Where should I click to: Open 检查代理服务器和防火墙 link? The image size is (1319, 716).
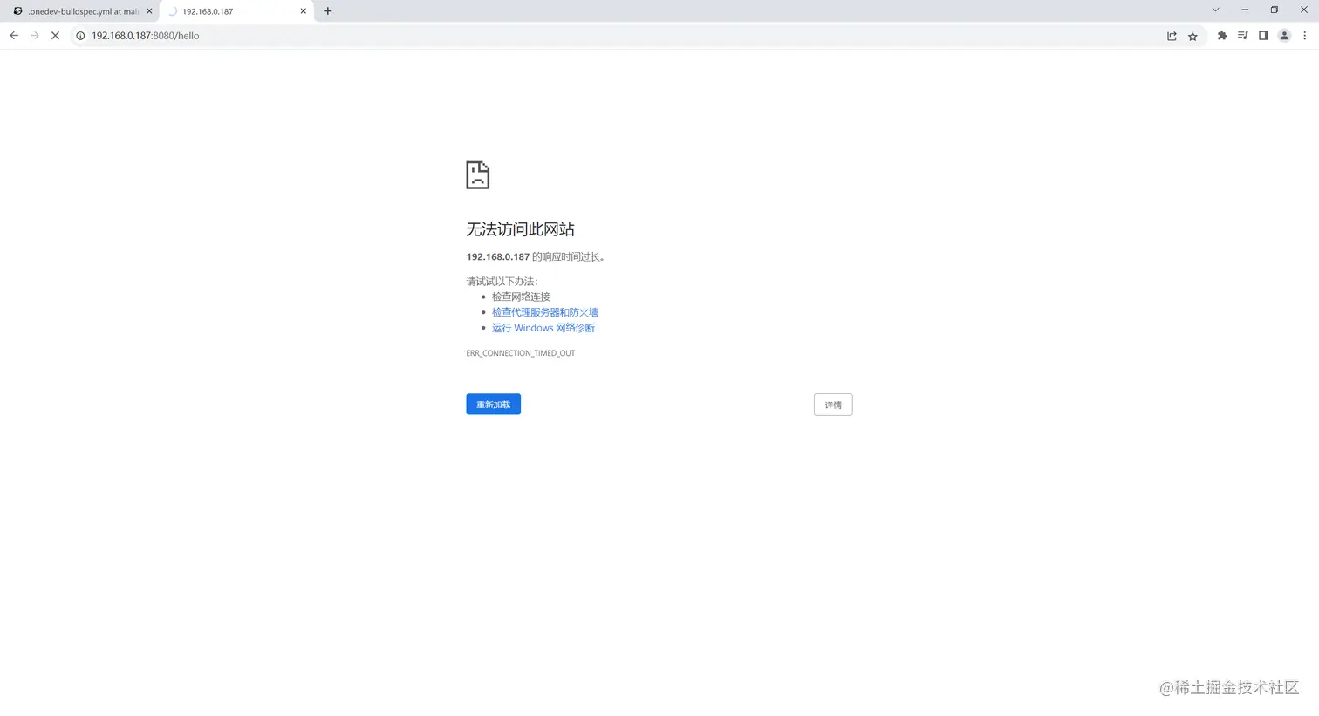[x=545, y=312]
